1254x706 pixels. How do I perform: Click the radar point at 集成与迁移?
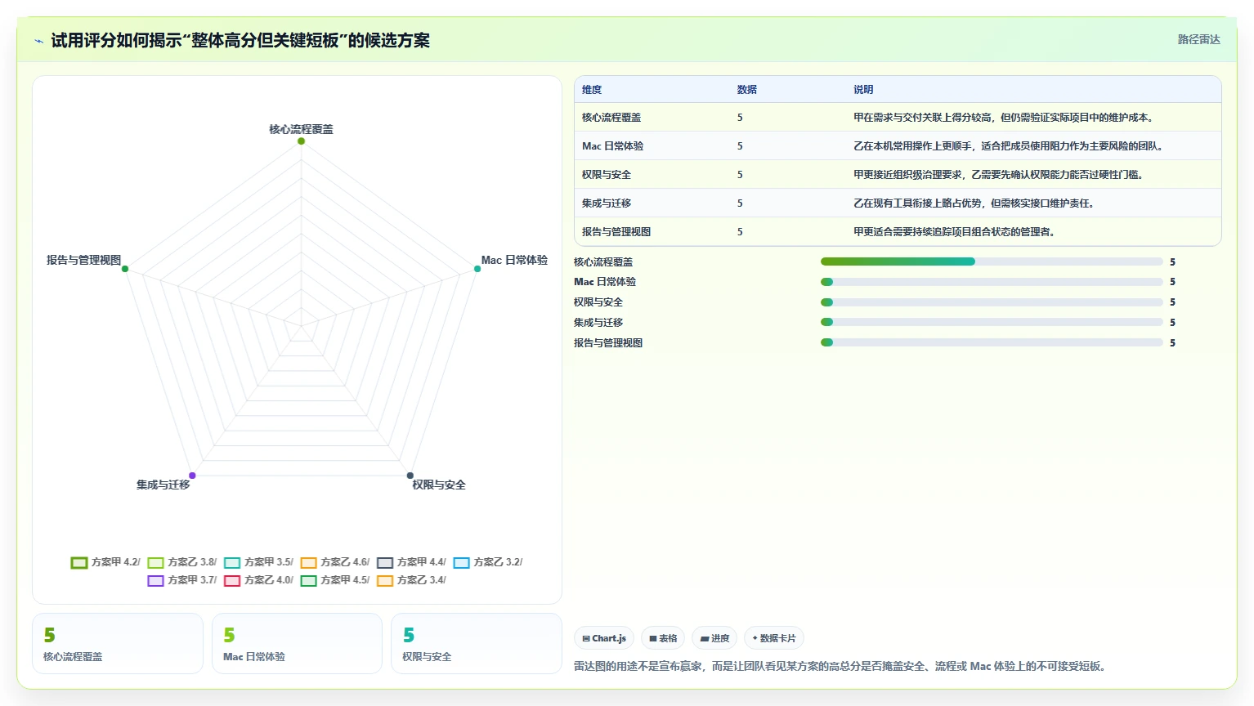tap(192, 476)
